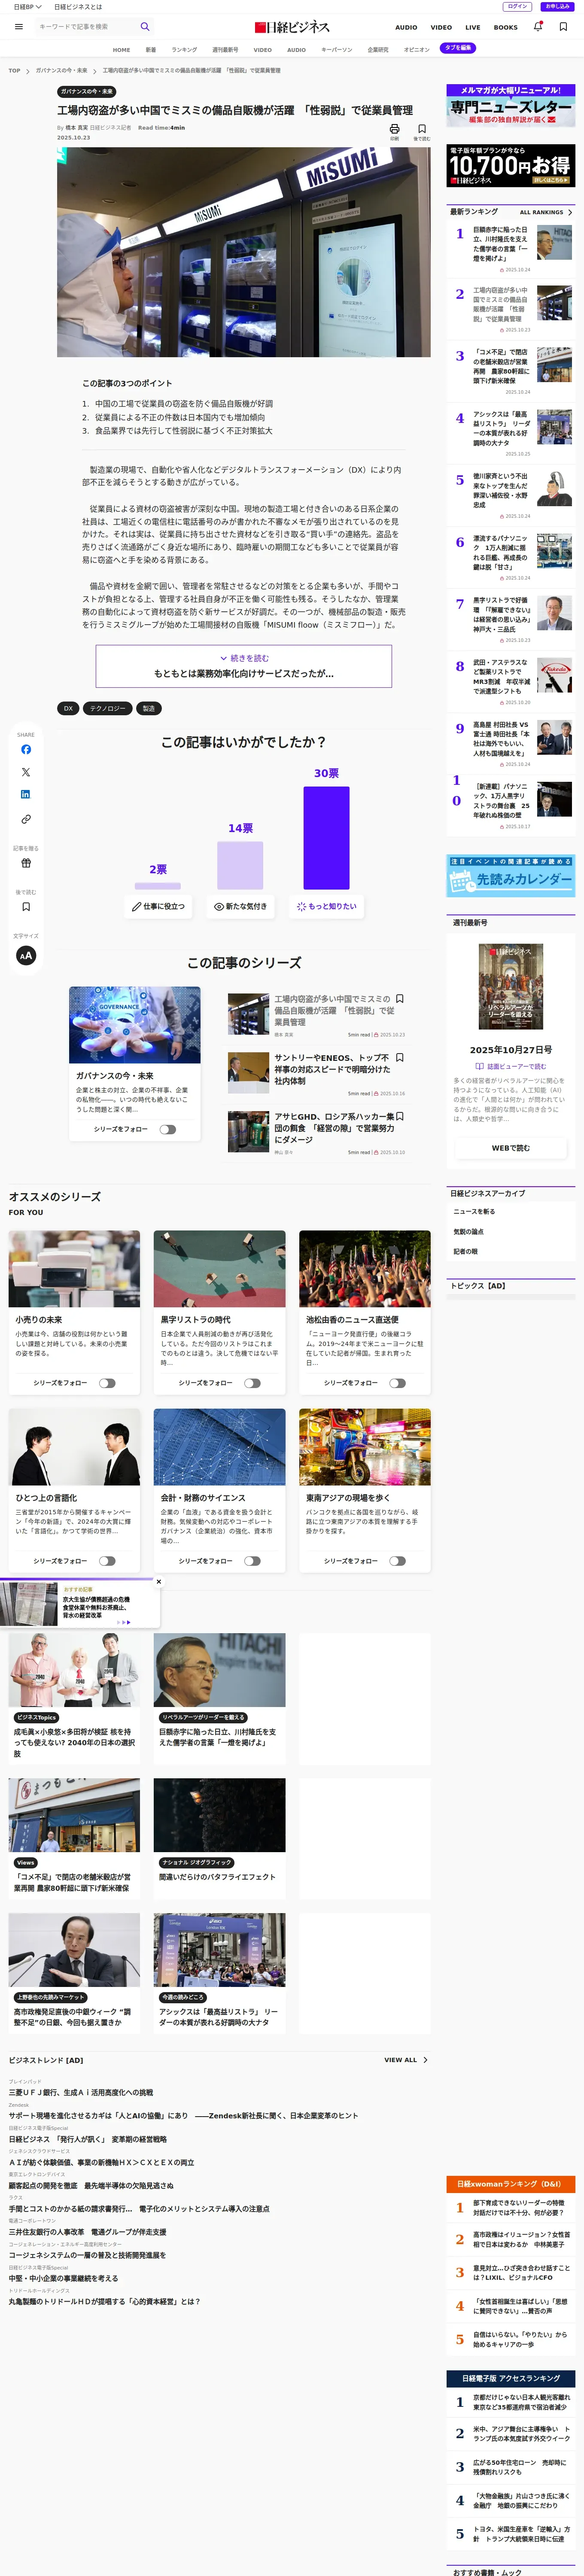Open the AUDIO header menu
Viewport: 584px width, 2576px height.
[x=406, y=27]
